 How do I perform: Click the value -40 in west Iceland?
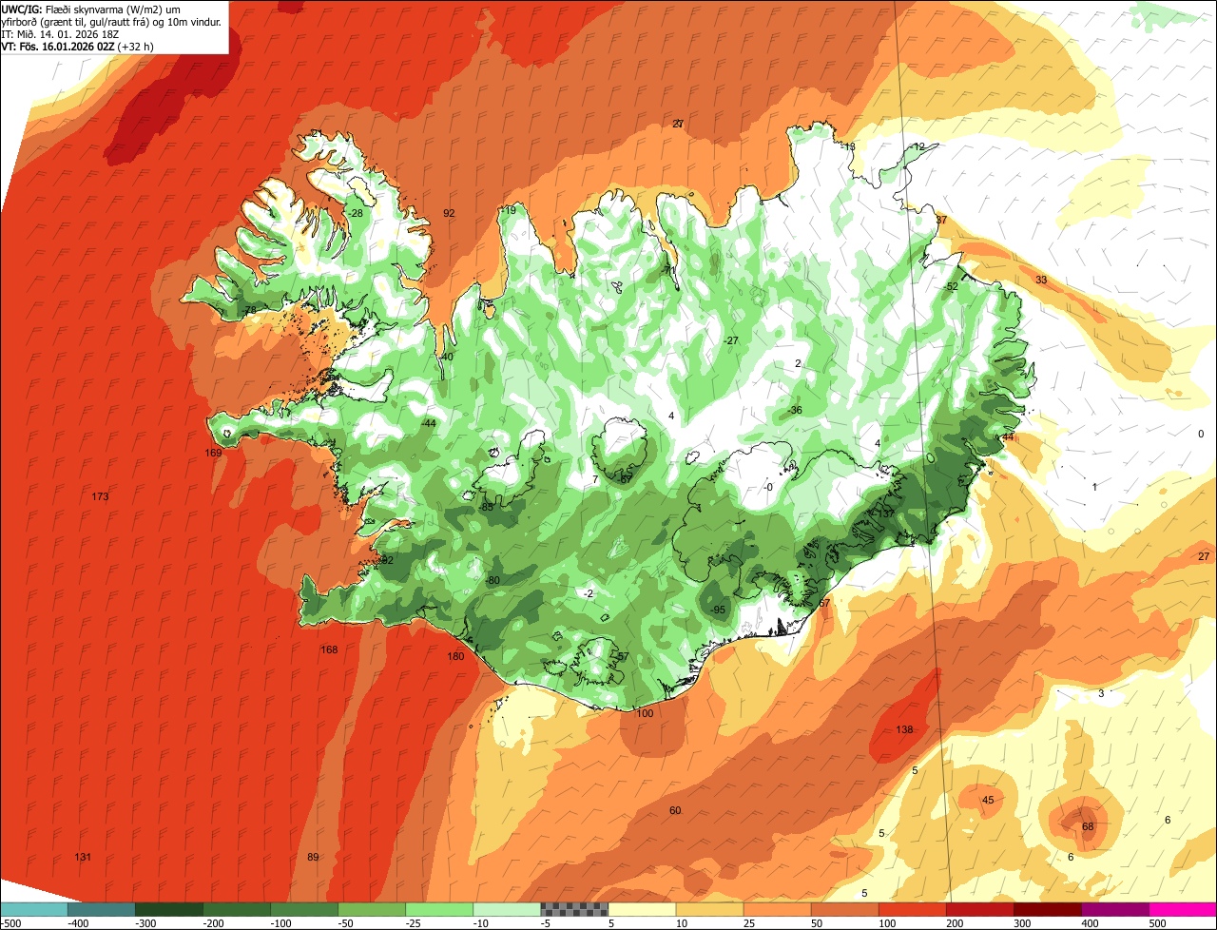tap(446, 357)
